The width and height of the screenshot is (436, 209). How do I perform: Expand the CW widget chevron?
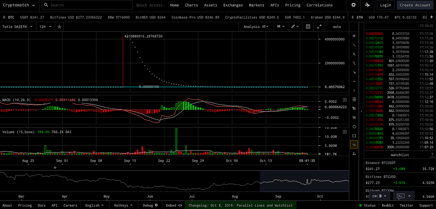[x=385, y=196]
